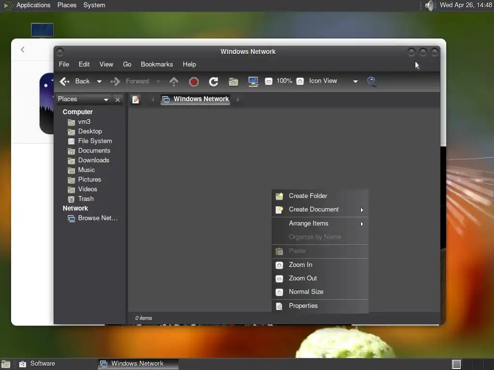Open the Edit menu
This screenshot has height=370, width=494.
84,64
